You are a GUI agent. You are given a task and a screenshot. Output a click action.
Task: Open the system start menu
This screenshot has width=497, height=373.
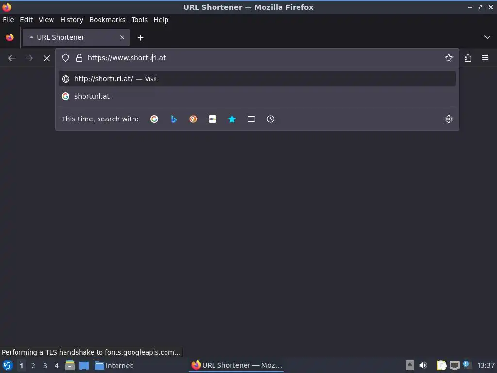click(8, 365)
